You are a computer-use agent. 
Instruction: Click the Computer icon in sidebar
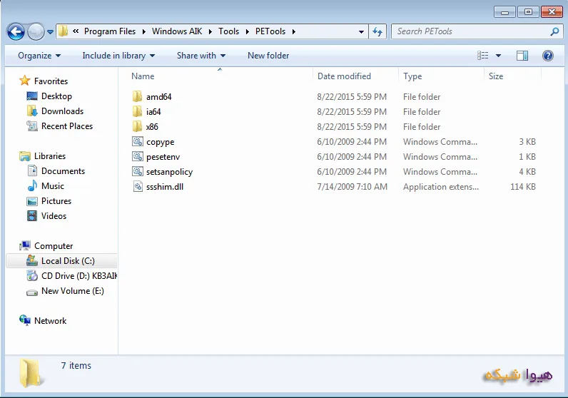coord(25,246)
